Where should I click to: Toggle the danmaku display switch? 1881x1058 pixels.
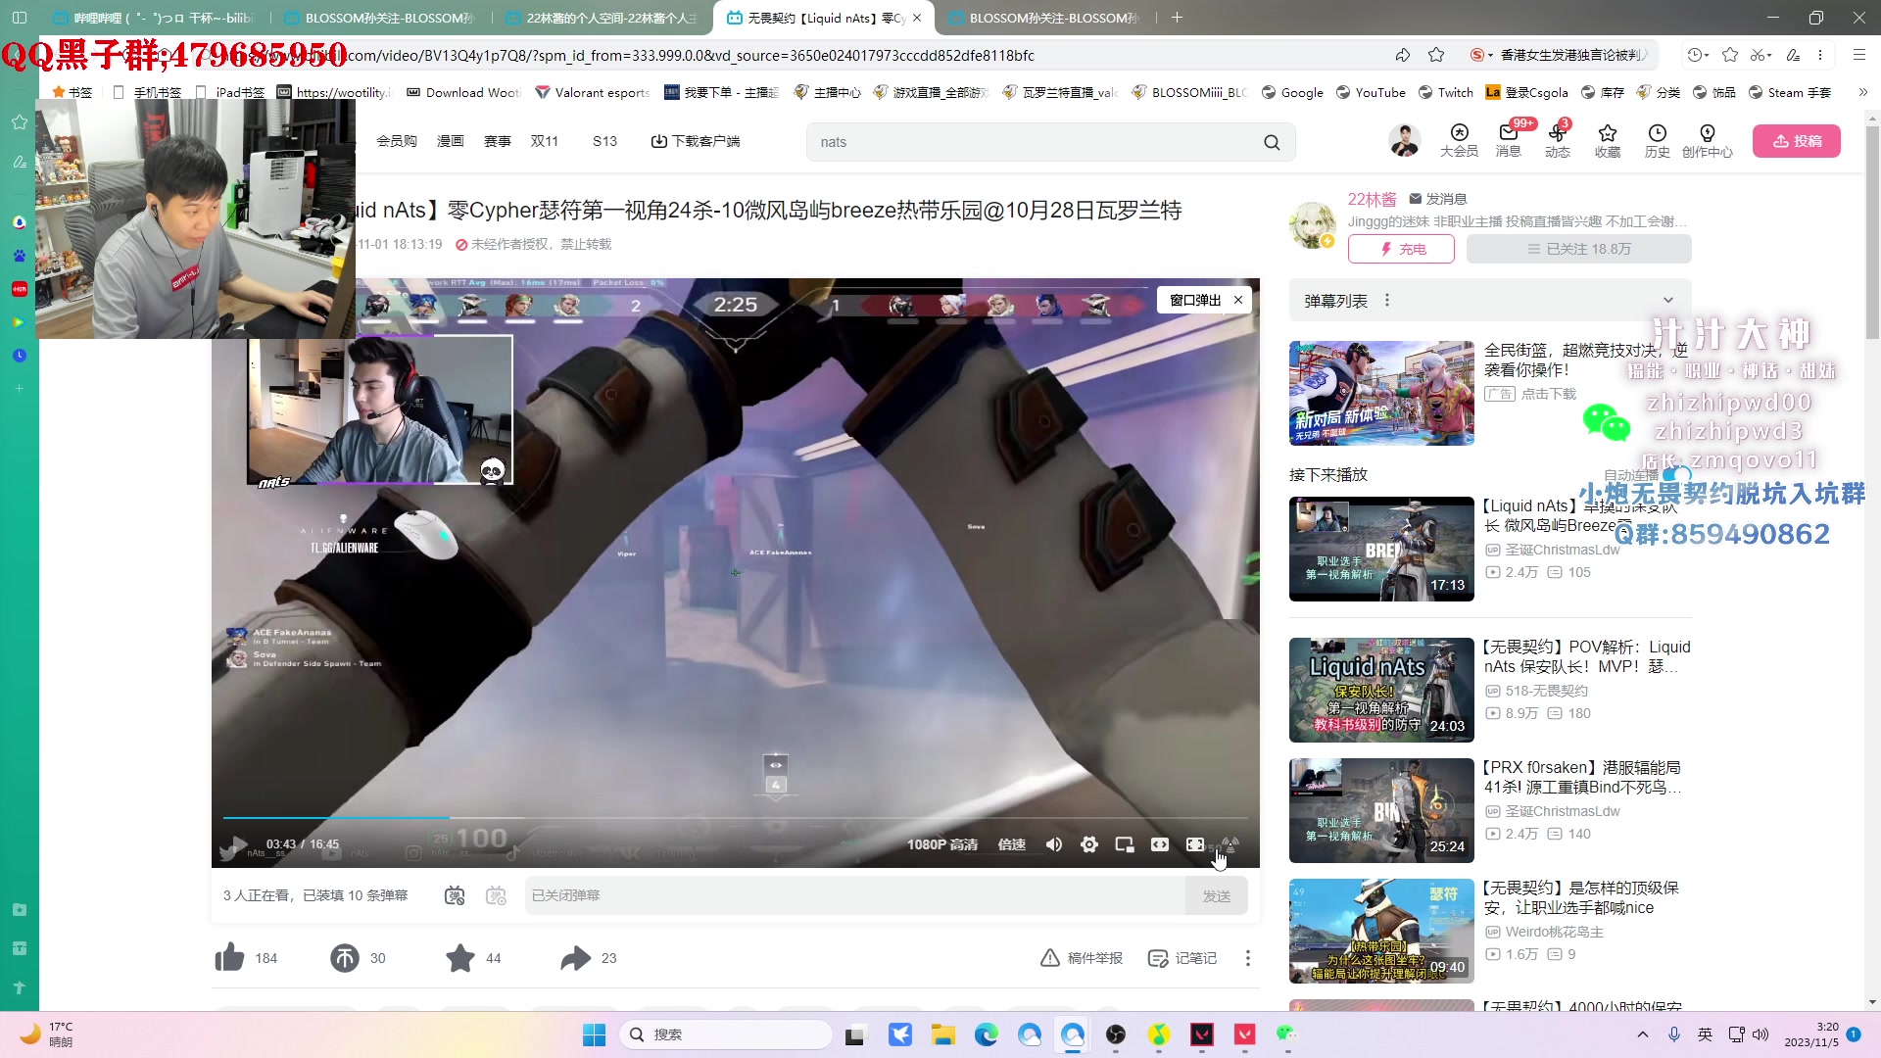(x=455, y=895)
